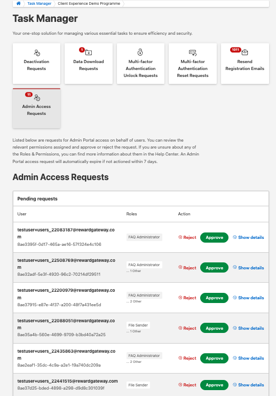
Task: Click the Roles column header
Action: [131, 214]
